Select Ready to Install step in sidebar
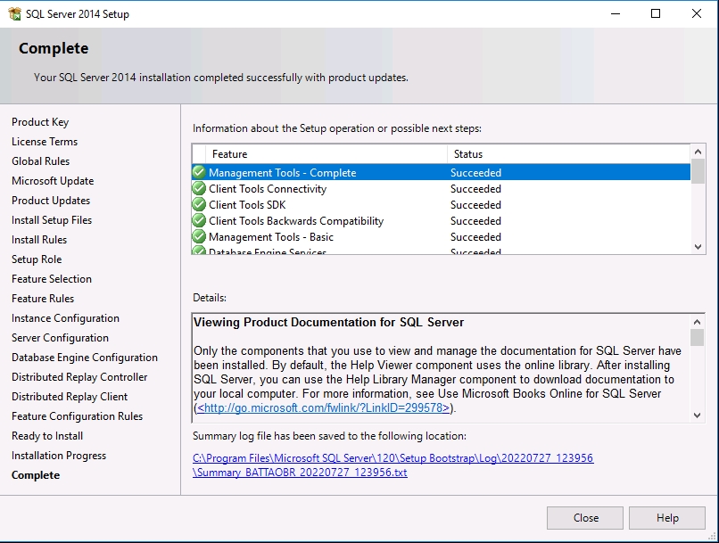The width and height of the screenshot is (719, 543). pos(47,436)
